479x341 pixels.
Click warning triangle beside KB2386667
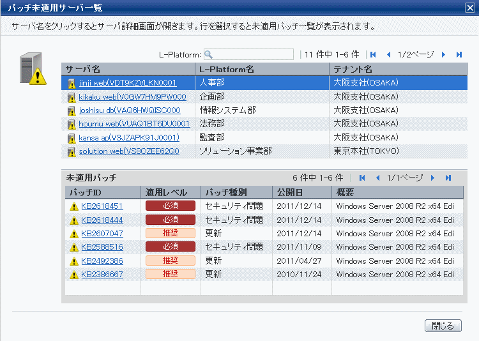click(74, 275)
